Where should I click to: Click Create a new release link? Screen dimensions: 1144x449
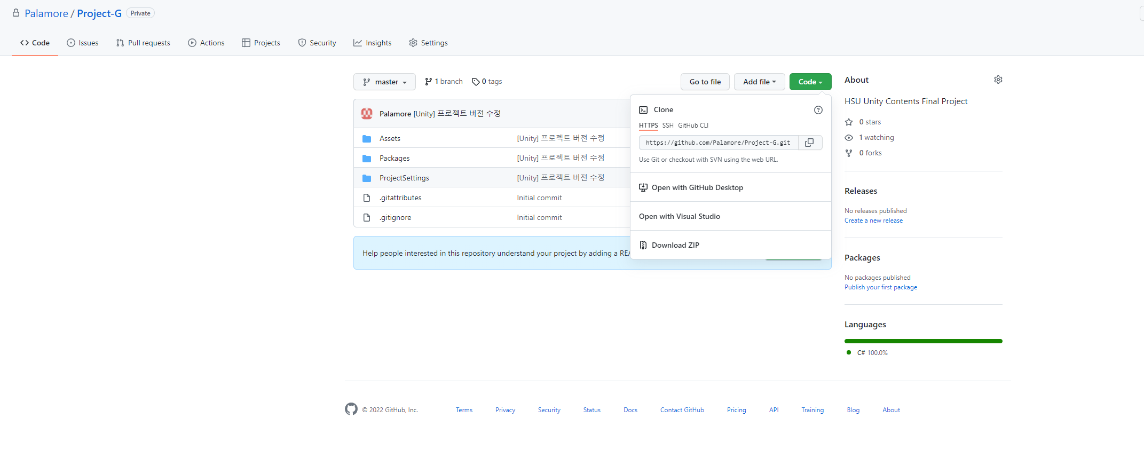873,220
